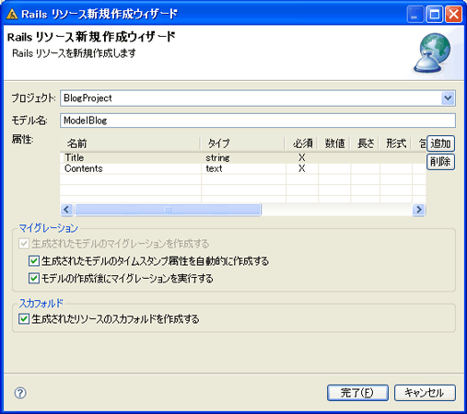Viewport: 467px width, 414px height.
Task: Minimize the wizard window
Action: pos(414,14)
